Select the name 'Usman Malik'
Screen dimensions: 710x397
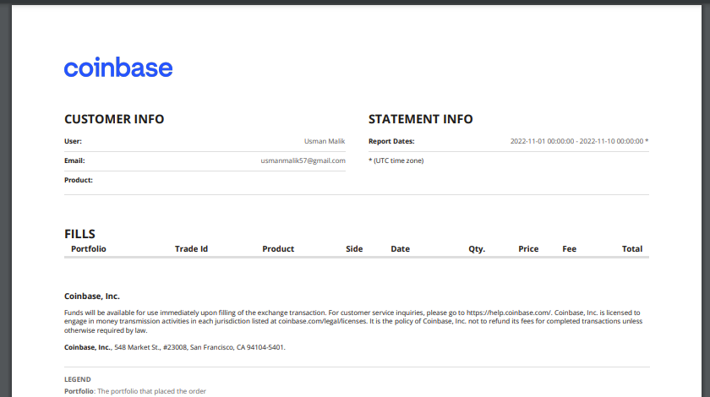[x=325, y=141]
